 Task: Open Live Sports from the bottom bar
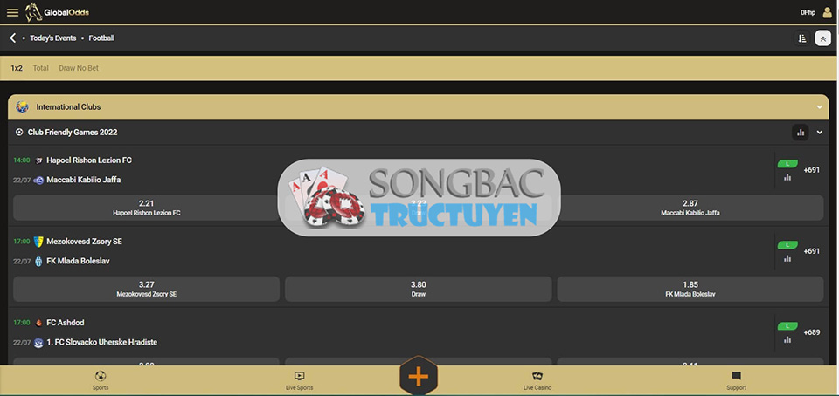[300, 380]
